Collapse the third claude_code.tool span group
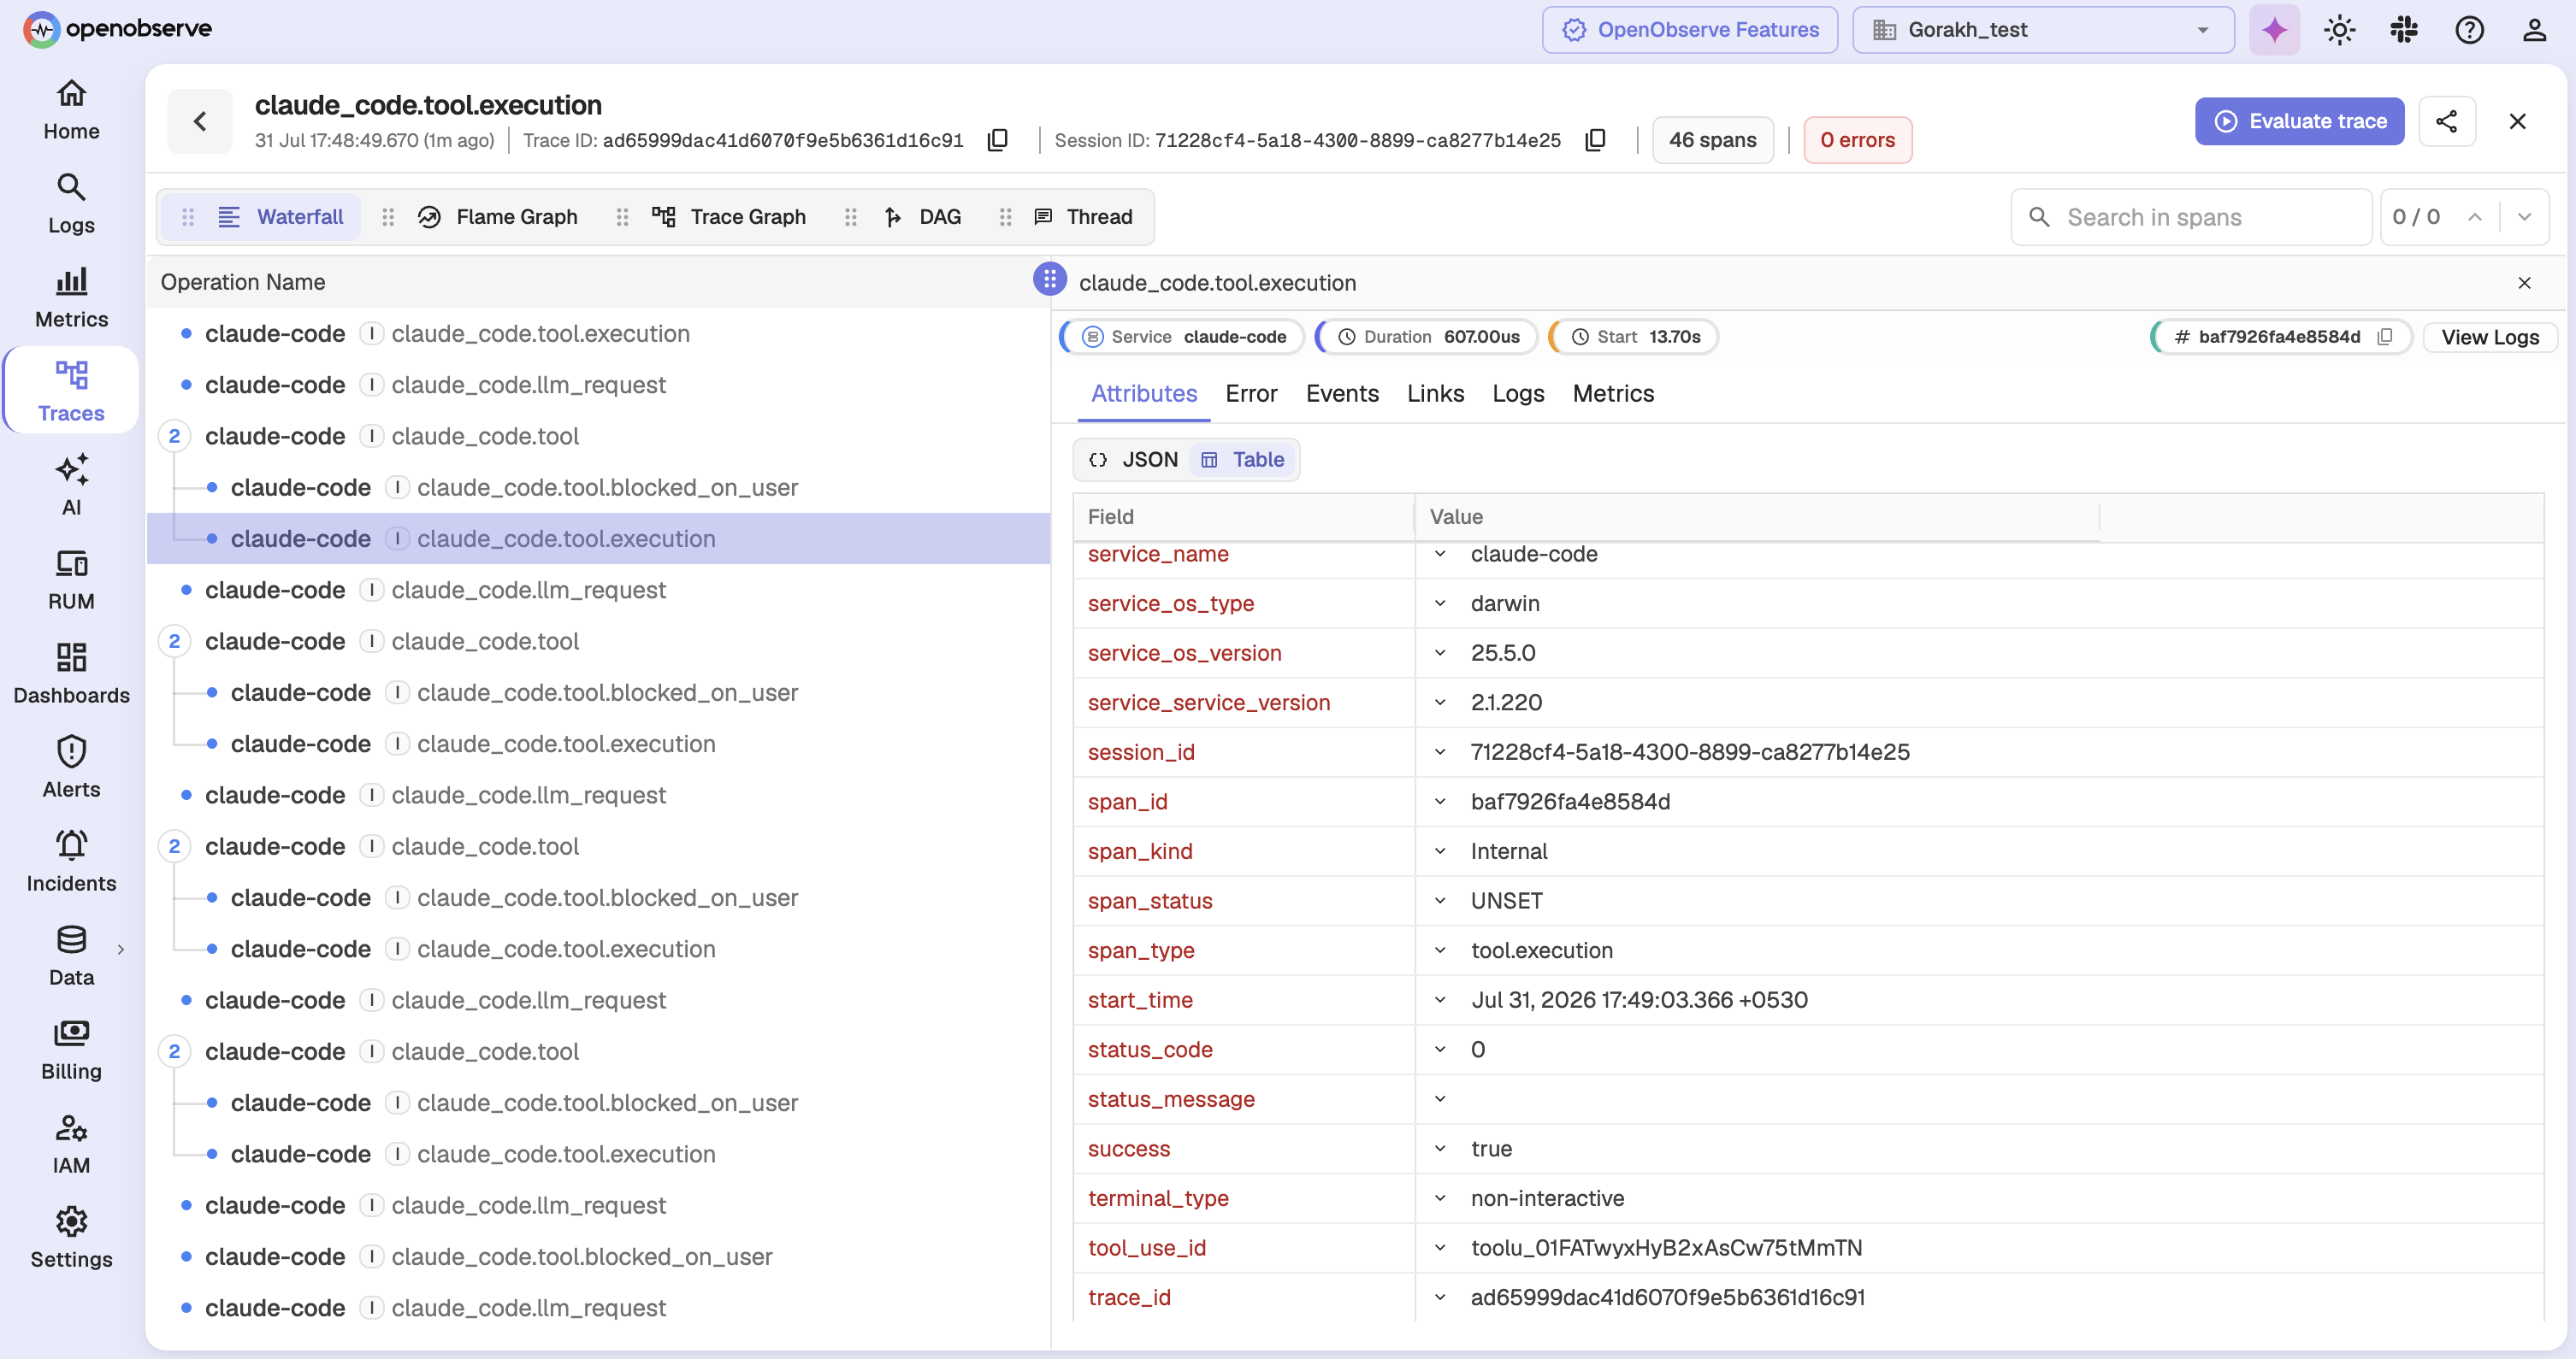 point(174,846)
